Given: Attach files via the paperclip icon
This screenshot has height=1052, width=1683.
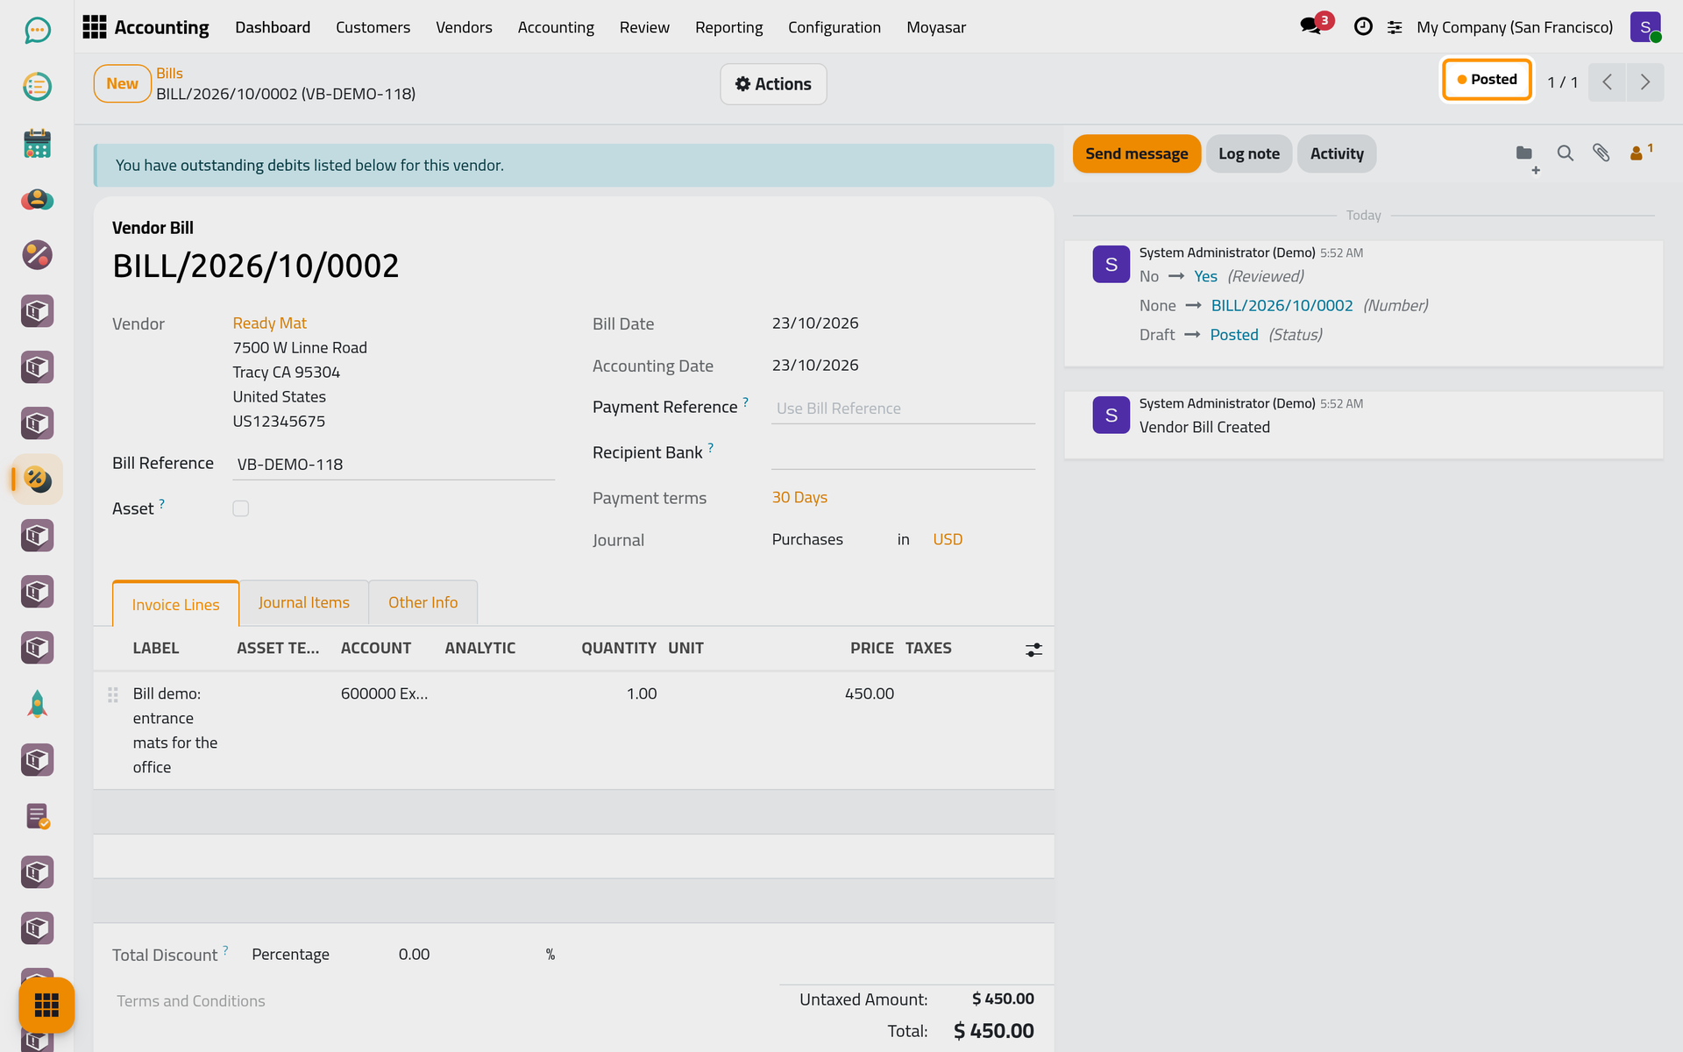Looking at the screenshot, I should click(x=1601, y=153).
